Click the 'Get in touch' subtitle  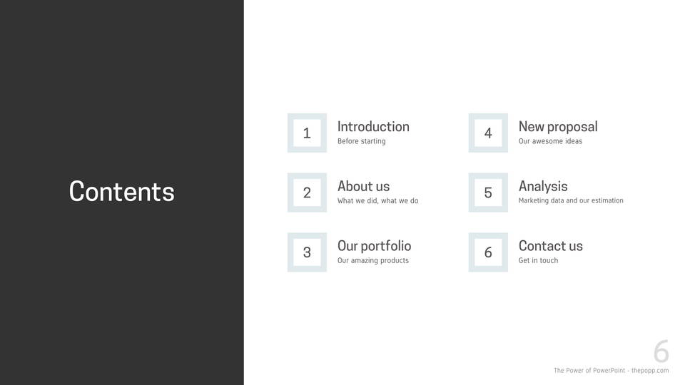538,261
